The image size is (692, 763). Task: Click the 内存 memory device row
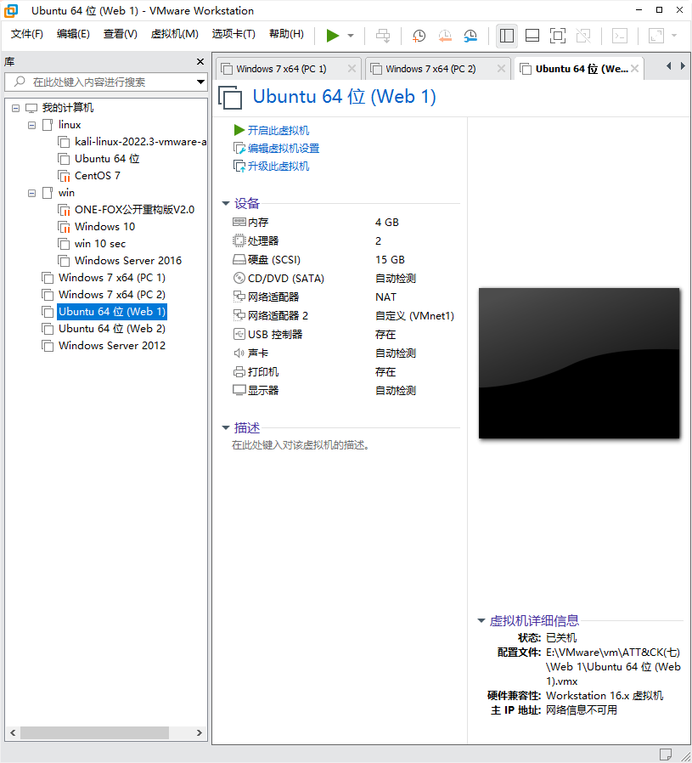point(346,223)
